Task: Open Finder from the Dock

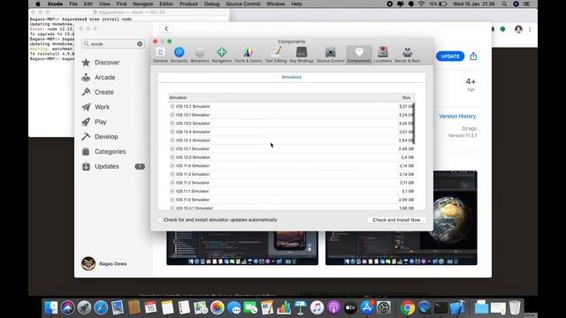Action: tap(51, 307)
